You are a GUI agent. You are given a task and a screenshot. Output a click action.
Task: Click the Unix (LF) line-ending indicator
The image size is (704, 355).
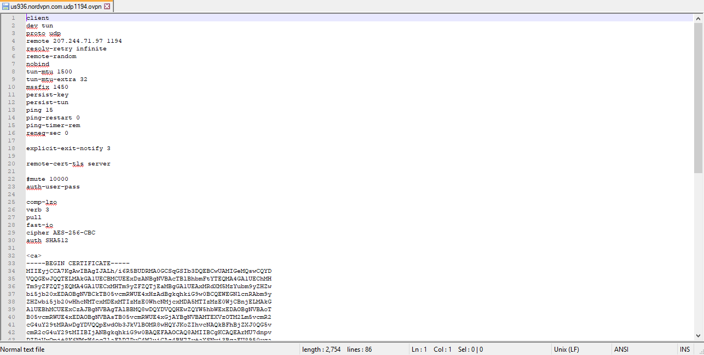pyautogui.click(x=568, y=349)
